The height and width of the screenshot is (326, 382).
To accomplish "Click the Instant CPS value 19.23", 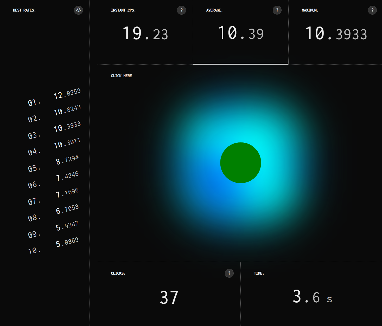I will pyautogui.click(x=145, y=34).
